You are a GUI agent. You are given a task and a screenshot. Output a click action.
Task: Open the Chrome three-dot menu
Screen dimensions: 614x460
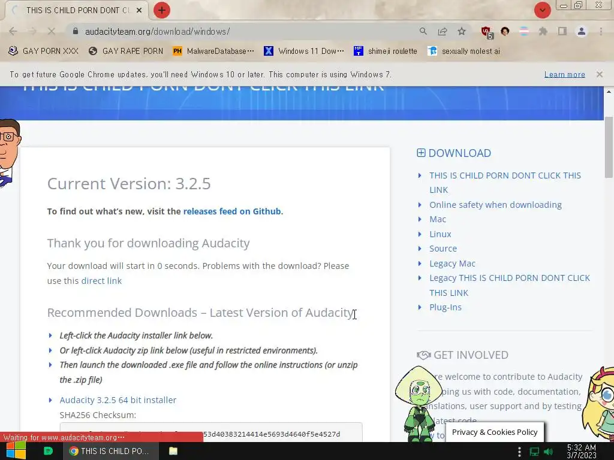click(601, 31)
